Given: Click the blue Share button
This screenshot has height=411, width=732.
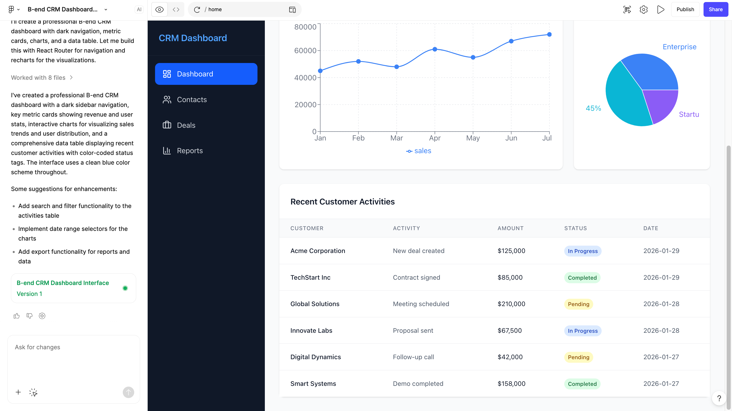Looking at the screenshot, I should (715, 10).
